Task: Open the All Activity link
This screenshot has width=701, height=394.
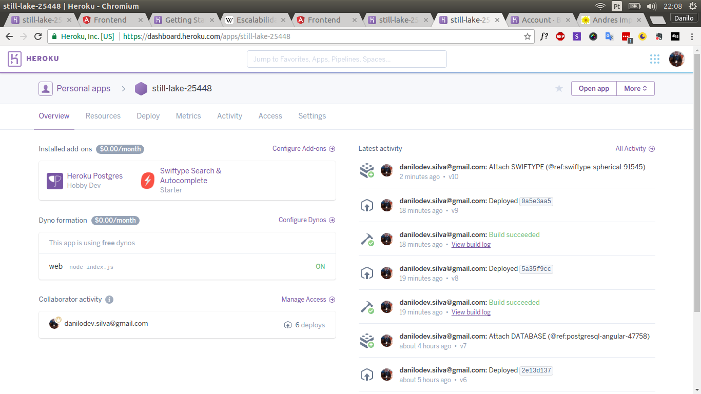Action: point(635,149)
